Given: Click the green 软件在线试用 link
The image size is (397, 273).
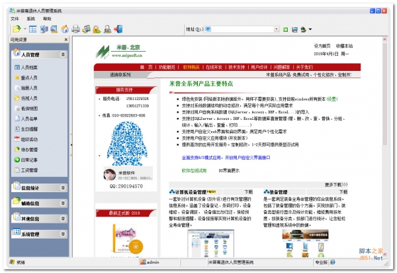Looking at the screenshot, I should 194,170.
